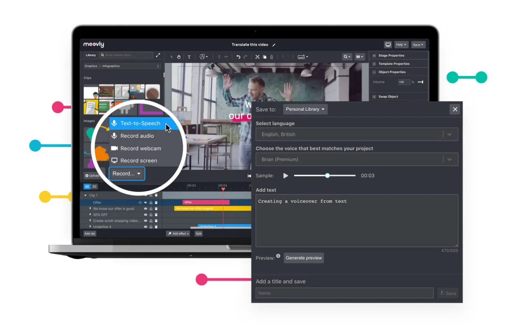Click the Generate preview button
Viewport: 514px width, 326px height.
point(304,258)
